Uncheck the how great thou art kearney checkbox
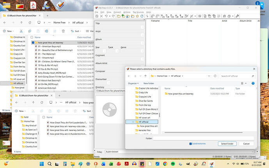269x168 pixels. pyautogui.click(x=33, y=42)
